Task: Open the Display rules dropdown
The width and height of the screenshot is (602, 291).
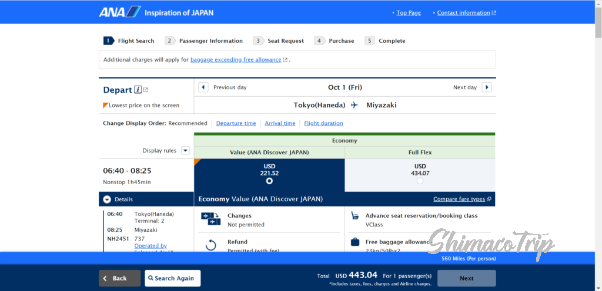Action: click(185, 150)
